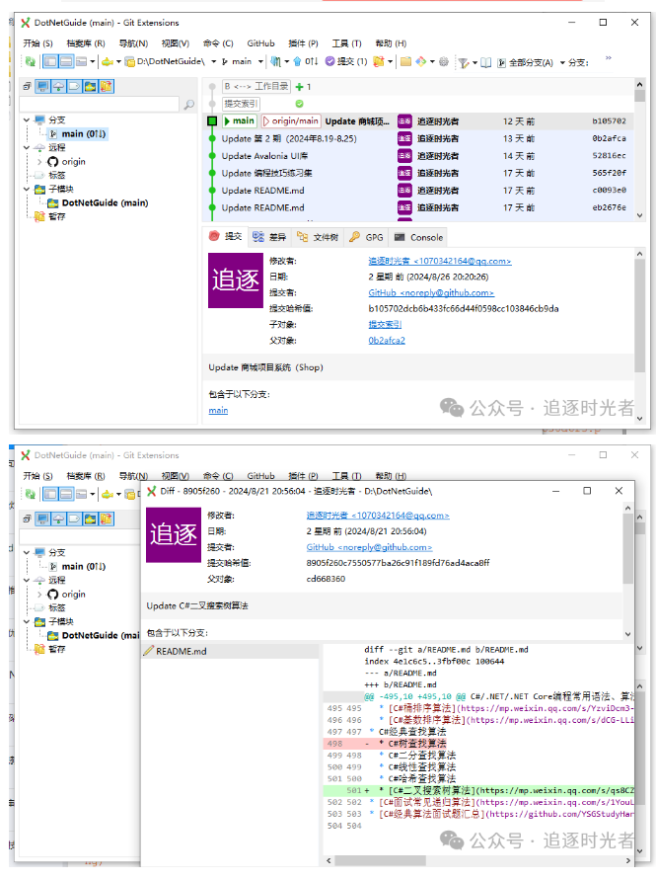Click the revision list vertical scrollbar thumb
Viewport: 657px width, 880px height.
pos(639,96)
